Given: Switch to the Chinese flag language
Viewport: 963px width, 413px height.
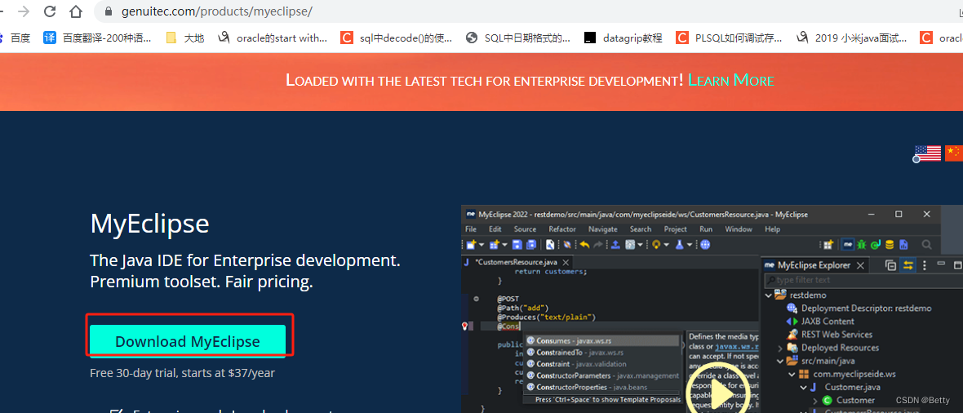Looking at the screenshot, I should [x=954, y=153].
